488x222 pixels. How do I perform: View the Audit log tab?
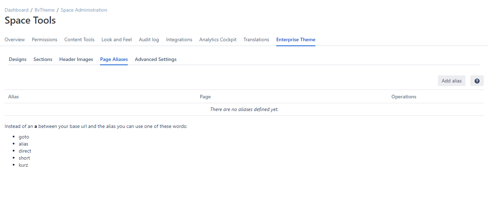coord(149,39)
